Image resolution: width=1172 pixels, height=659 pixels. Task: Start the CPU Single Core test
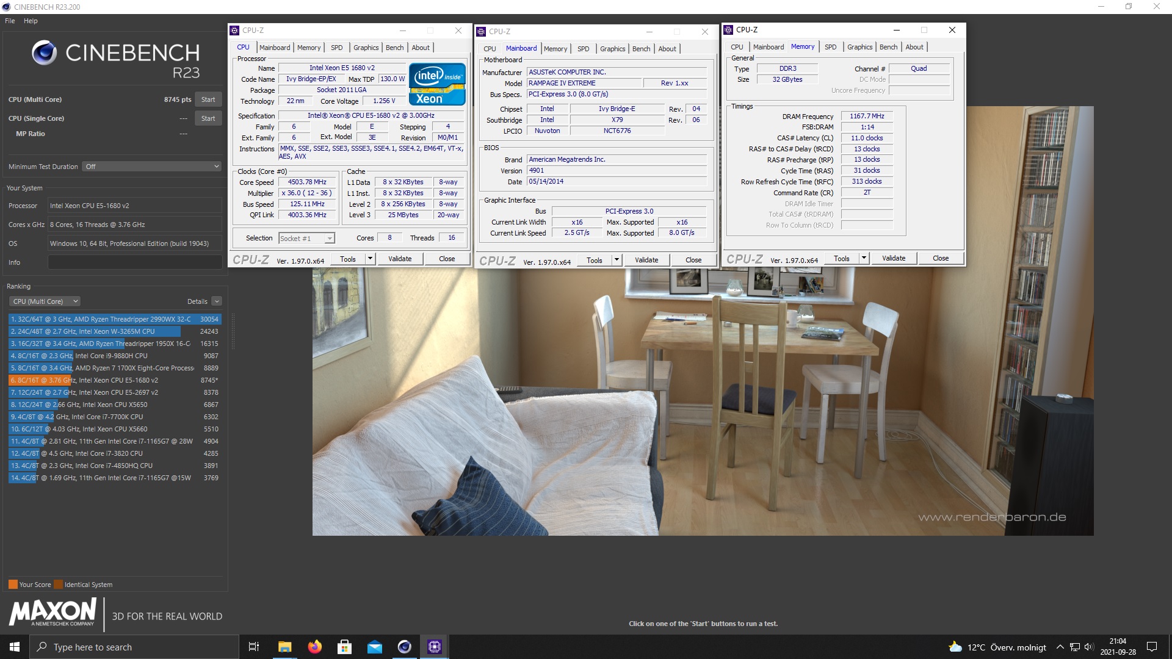[x=208, y=118]
